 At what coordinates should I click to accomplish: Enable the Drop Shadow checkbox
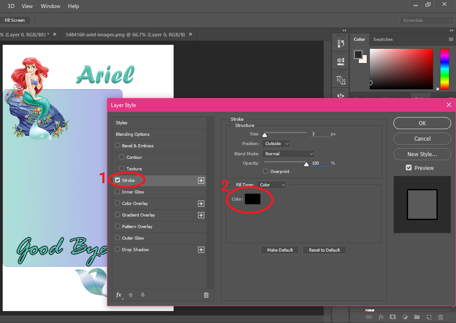(118, 249)
